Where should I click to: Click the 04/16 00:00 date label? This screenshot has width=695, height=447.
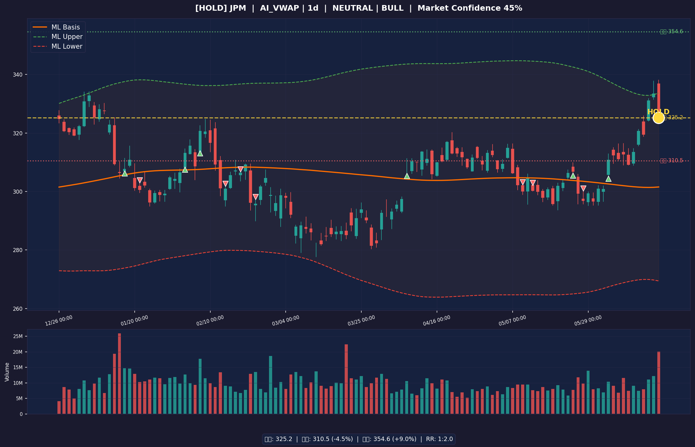tap(437, 320)
